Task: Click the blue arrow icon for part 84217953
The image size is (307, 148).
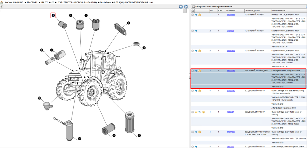Action: tap(196, 51)
